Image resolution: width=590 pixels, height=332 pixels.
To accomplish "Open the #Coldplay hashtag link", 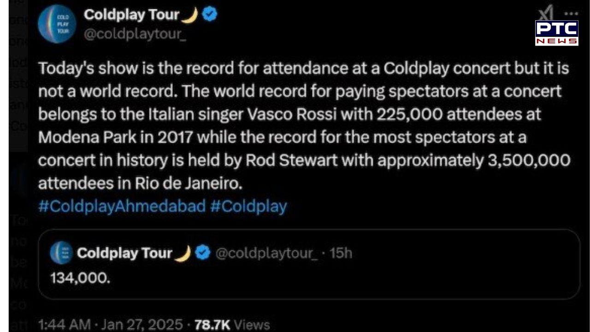I will click(x=248, y=206).
